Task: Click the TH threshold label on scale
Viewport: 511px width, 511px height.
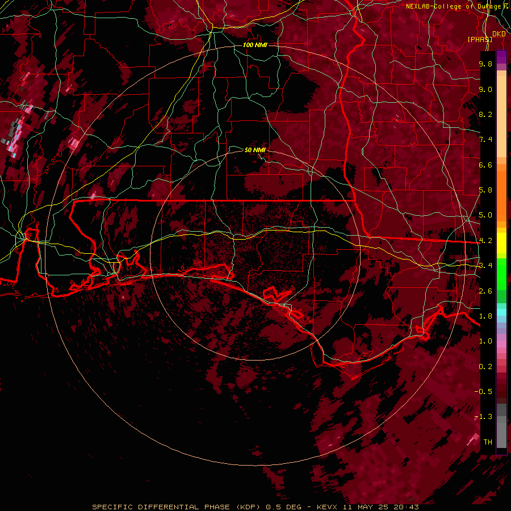Action: tap(488, 442)
